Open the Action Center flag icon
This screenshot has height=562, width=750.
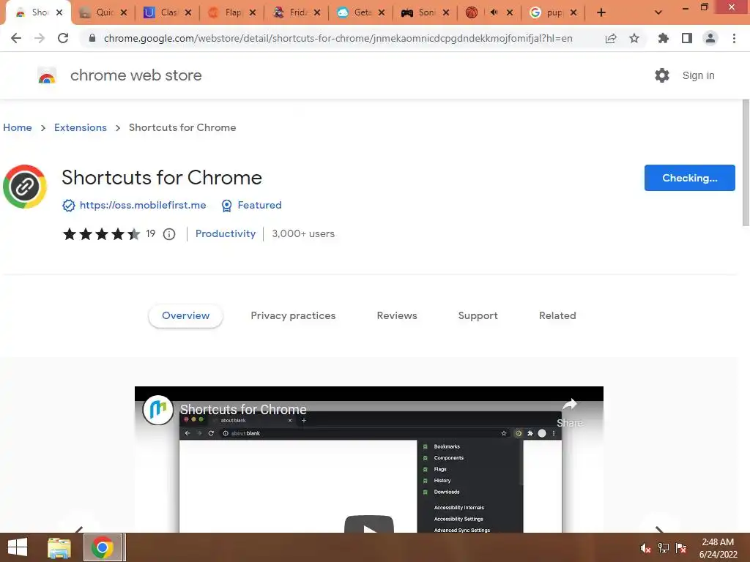tap(681, 548)
